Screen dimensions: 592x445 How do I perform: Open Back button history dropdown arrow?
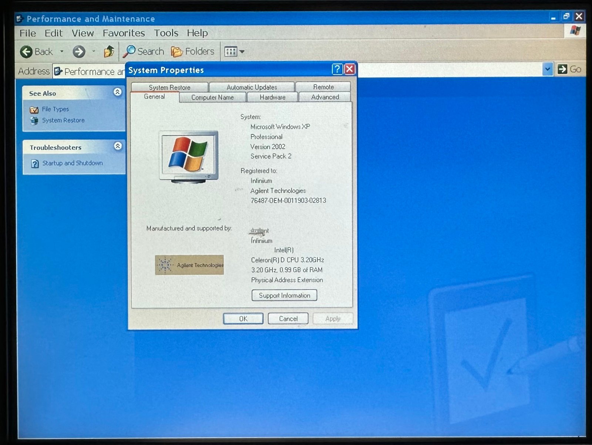(62, 52)
